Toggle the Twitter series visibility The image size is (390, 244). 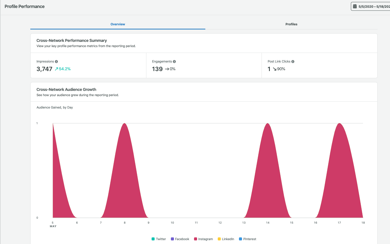click(x=159, y=239)
